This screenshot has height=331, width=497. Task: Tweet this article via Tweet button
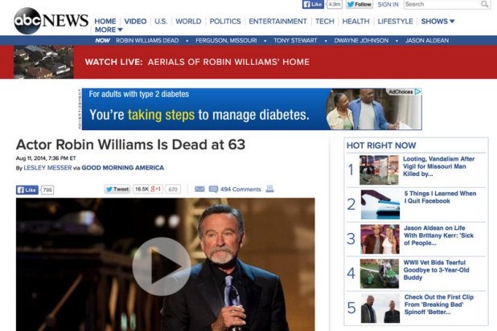point(117,190)
